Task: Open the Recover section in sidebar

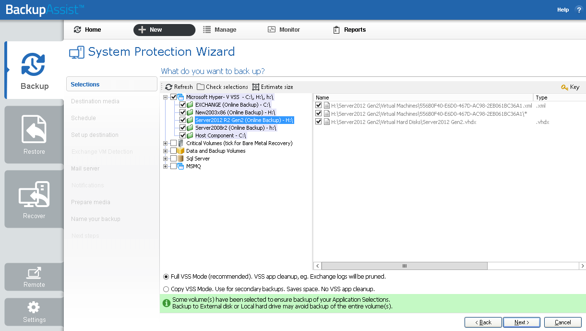Action: coord(34,199)
